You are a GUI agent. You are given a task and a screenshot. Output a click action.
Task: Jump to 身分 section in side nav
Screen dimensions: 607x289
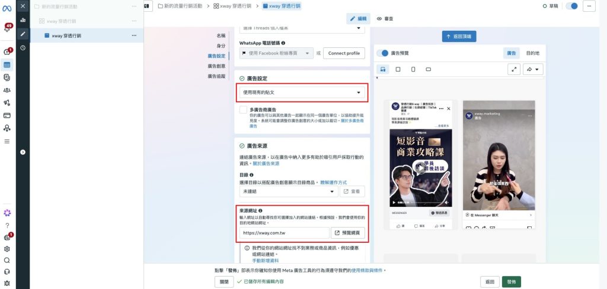(x=221, y=46)
